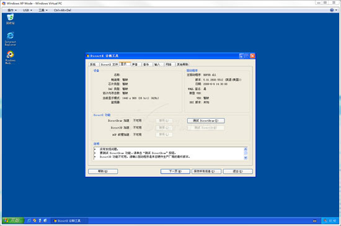Click the 测试 DirectDraw button

pos(206,120)
